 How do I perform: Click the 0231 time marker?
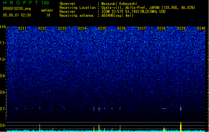click(x=22, y=28)
